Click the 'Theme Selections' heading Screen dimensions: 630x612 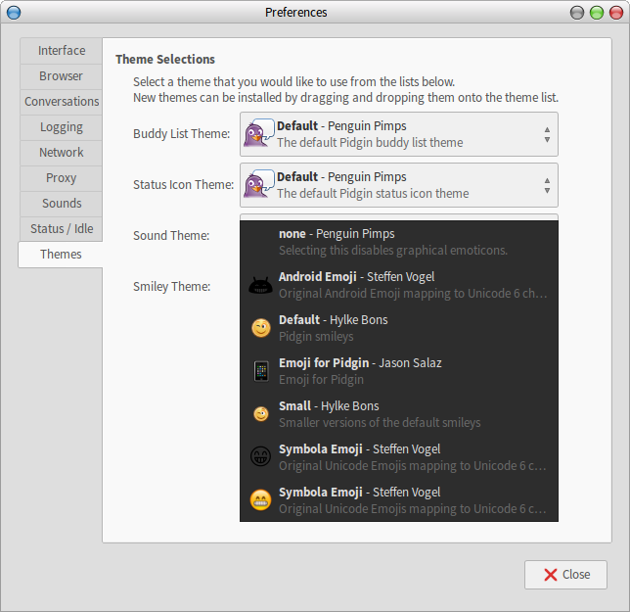point(165,60)
